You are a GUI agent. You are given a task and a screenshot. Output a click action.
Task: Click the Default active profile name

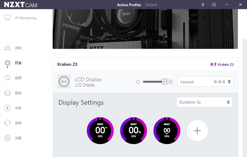(151, 5)
